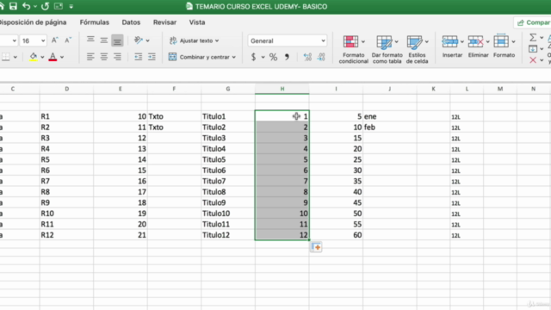551x310 pixels.
Task: Click the Compartir button
Action: 533,22
